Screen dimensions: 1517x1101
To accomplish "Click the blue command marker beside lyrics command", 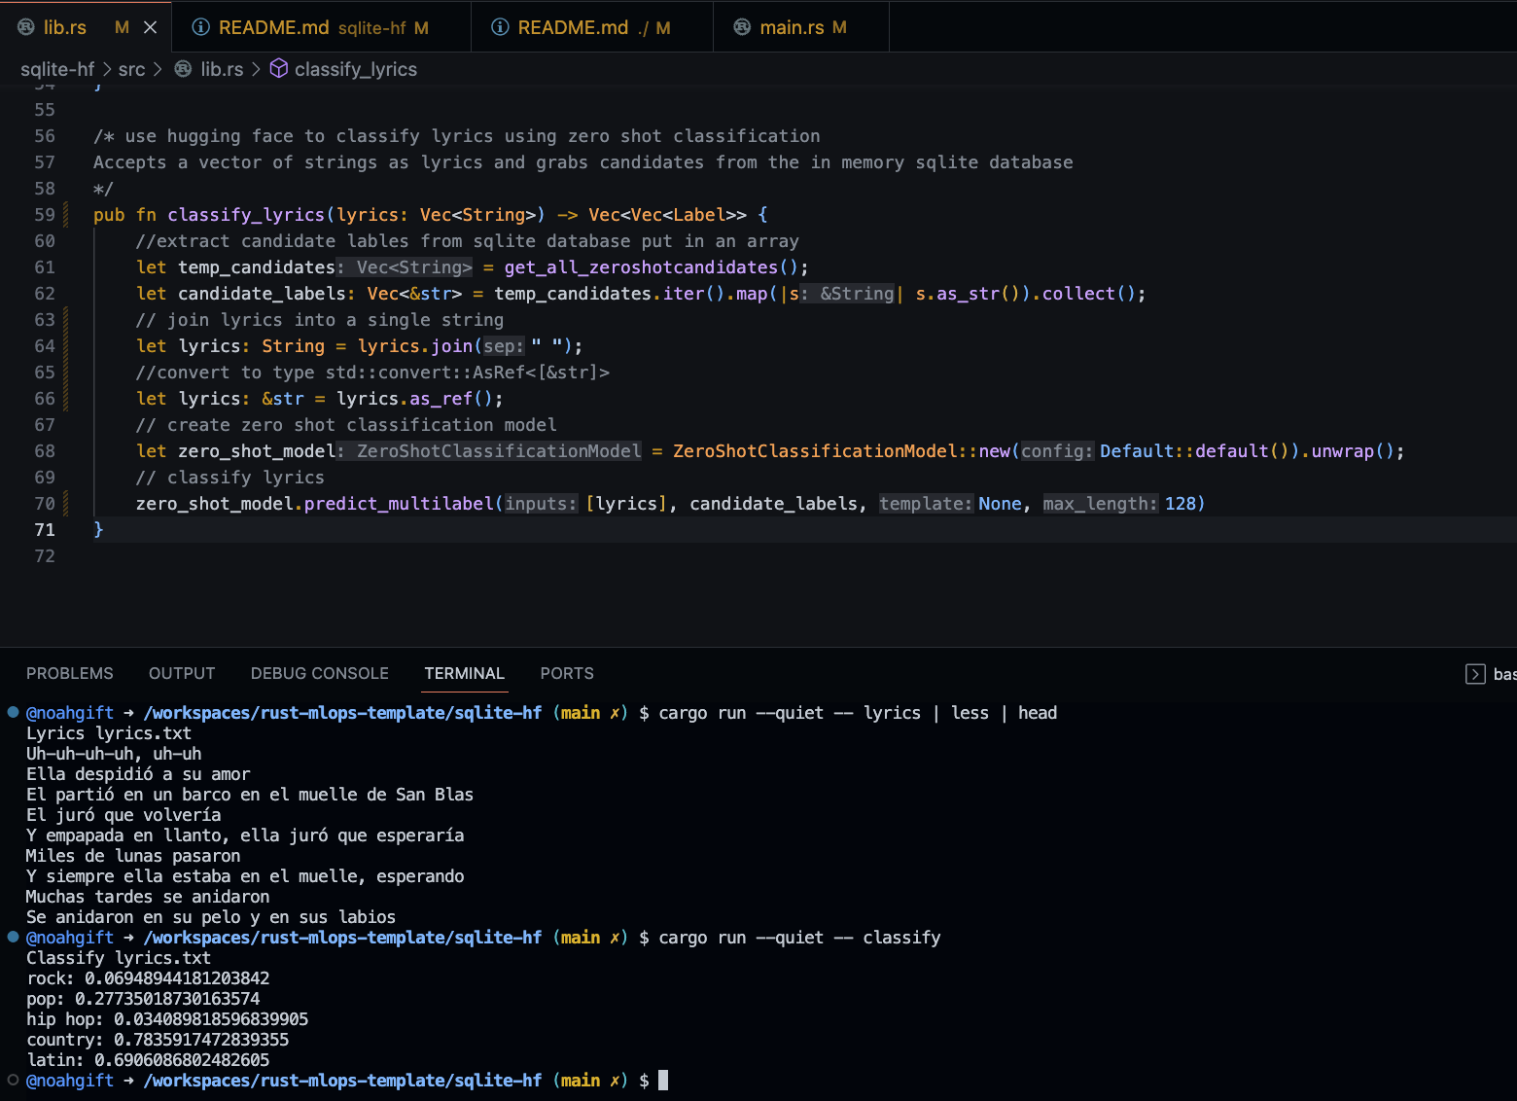I will 14,712.
